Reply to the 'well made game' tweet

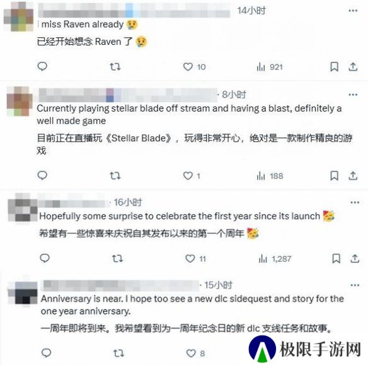point(42,176)
